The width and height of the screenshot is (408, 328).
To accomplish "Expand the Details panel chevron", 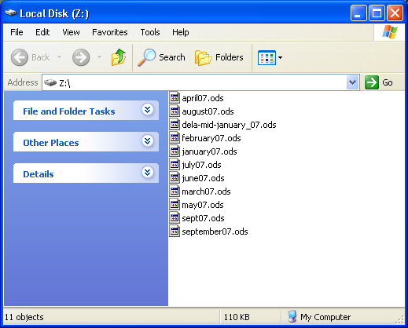I will coord(148,173).
